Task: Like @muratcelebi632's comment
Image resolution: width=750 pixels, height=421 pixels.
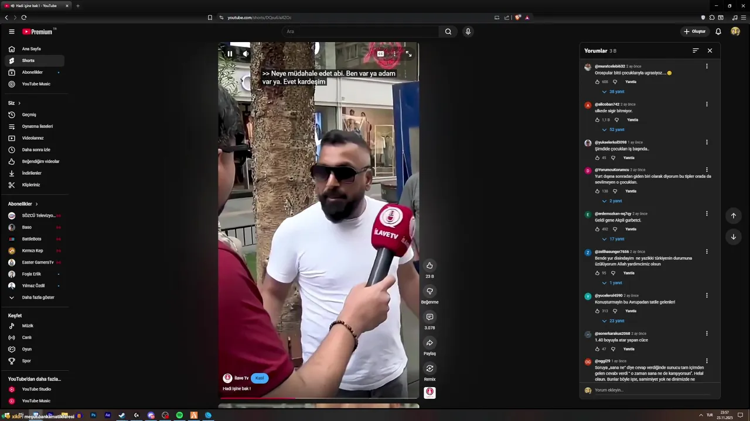Action: click(x=597, y=82)
